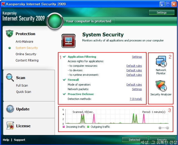Click the Proactive Defense heading

click(x=81, y=94)
